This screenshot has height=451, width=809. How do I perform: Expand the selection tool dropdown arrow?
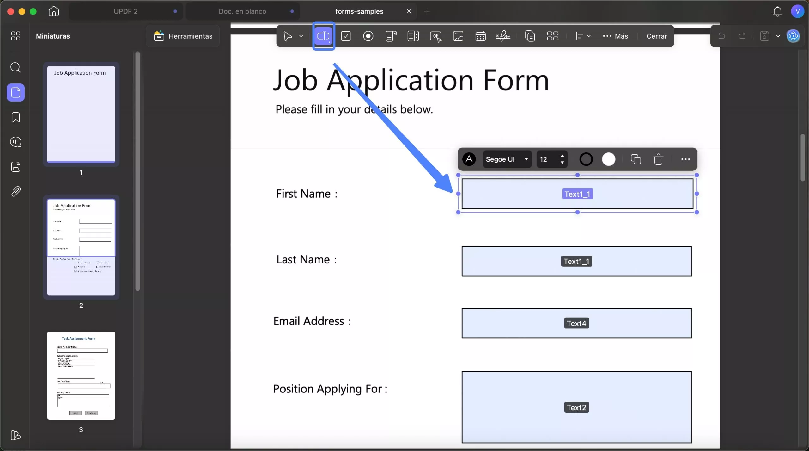click(x=301, y=36)
